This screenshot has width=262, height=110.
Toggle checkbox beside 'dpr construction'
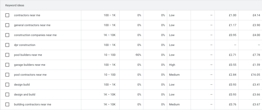pos(7,45)
